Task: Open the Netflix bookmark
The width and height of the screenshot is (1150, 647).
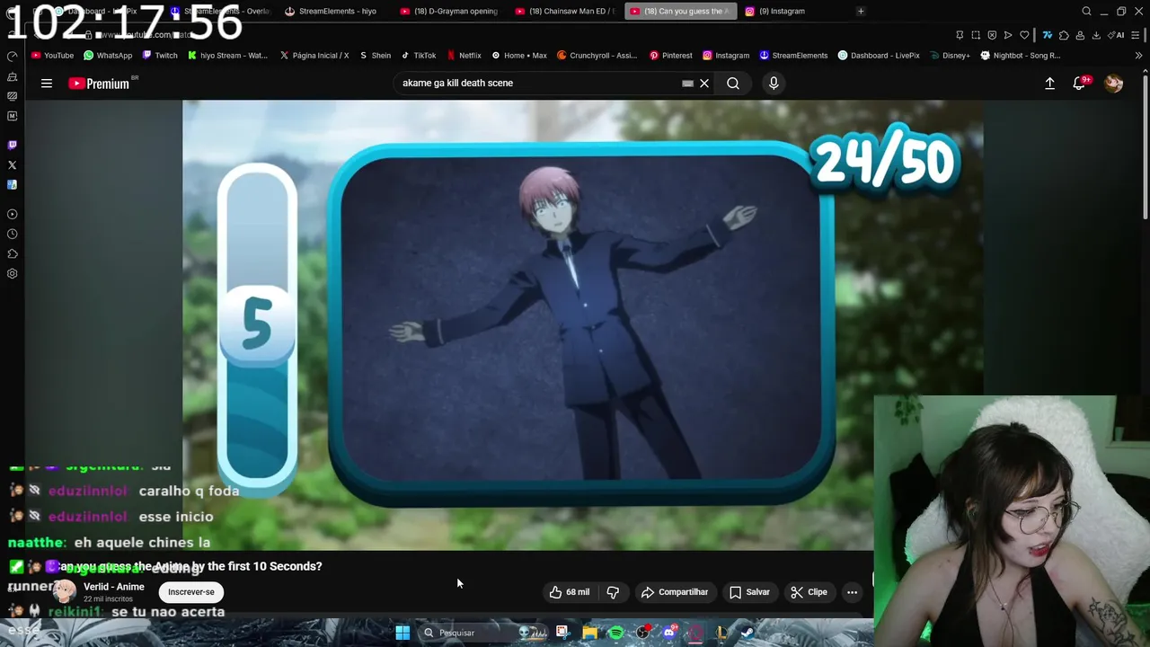Action: click(x=464, y=55)
